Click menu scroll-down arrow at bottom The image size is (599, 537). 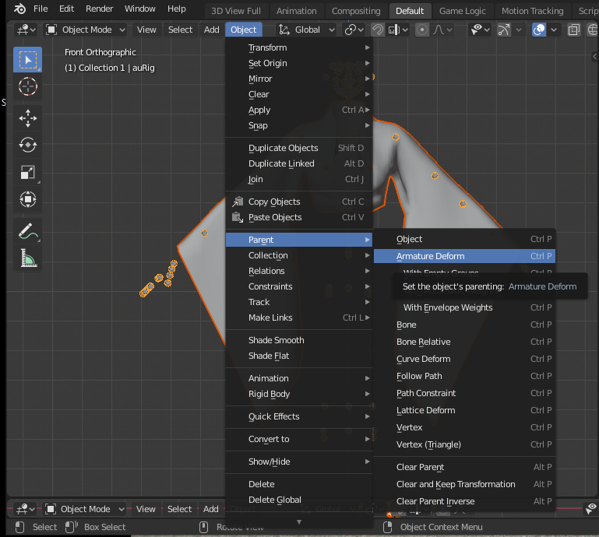pos(299,522)
